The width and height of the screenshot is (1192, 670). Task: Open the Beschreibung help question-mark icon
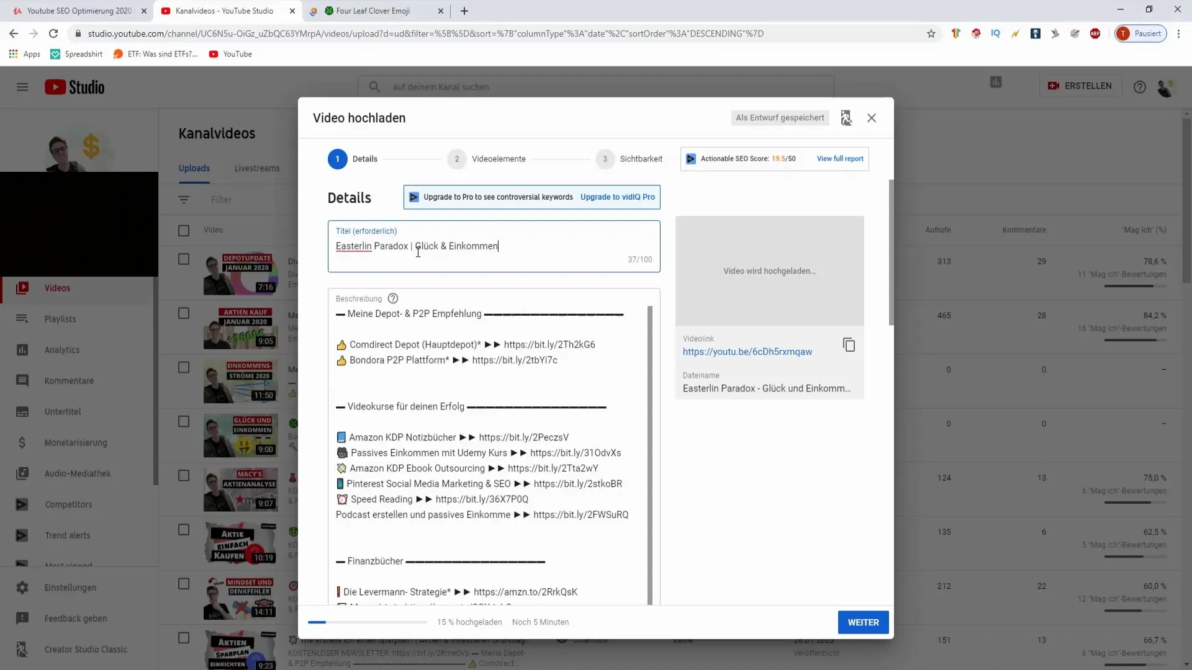[x=393, y=298]
